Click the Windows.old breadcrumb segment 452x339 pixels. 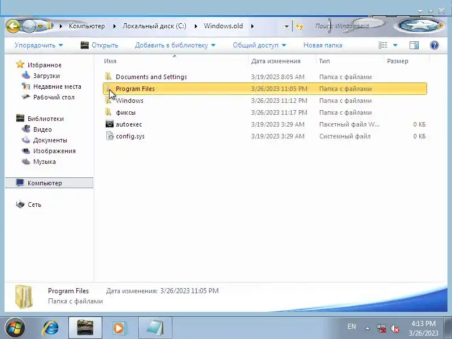(223, 26)
